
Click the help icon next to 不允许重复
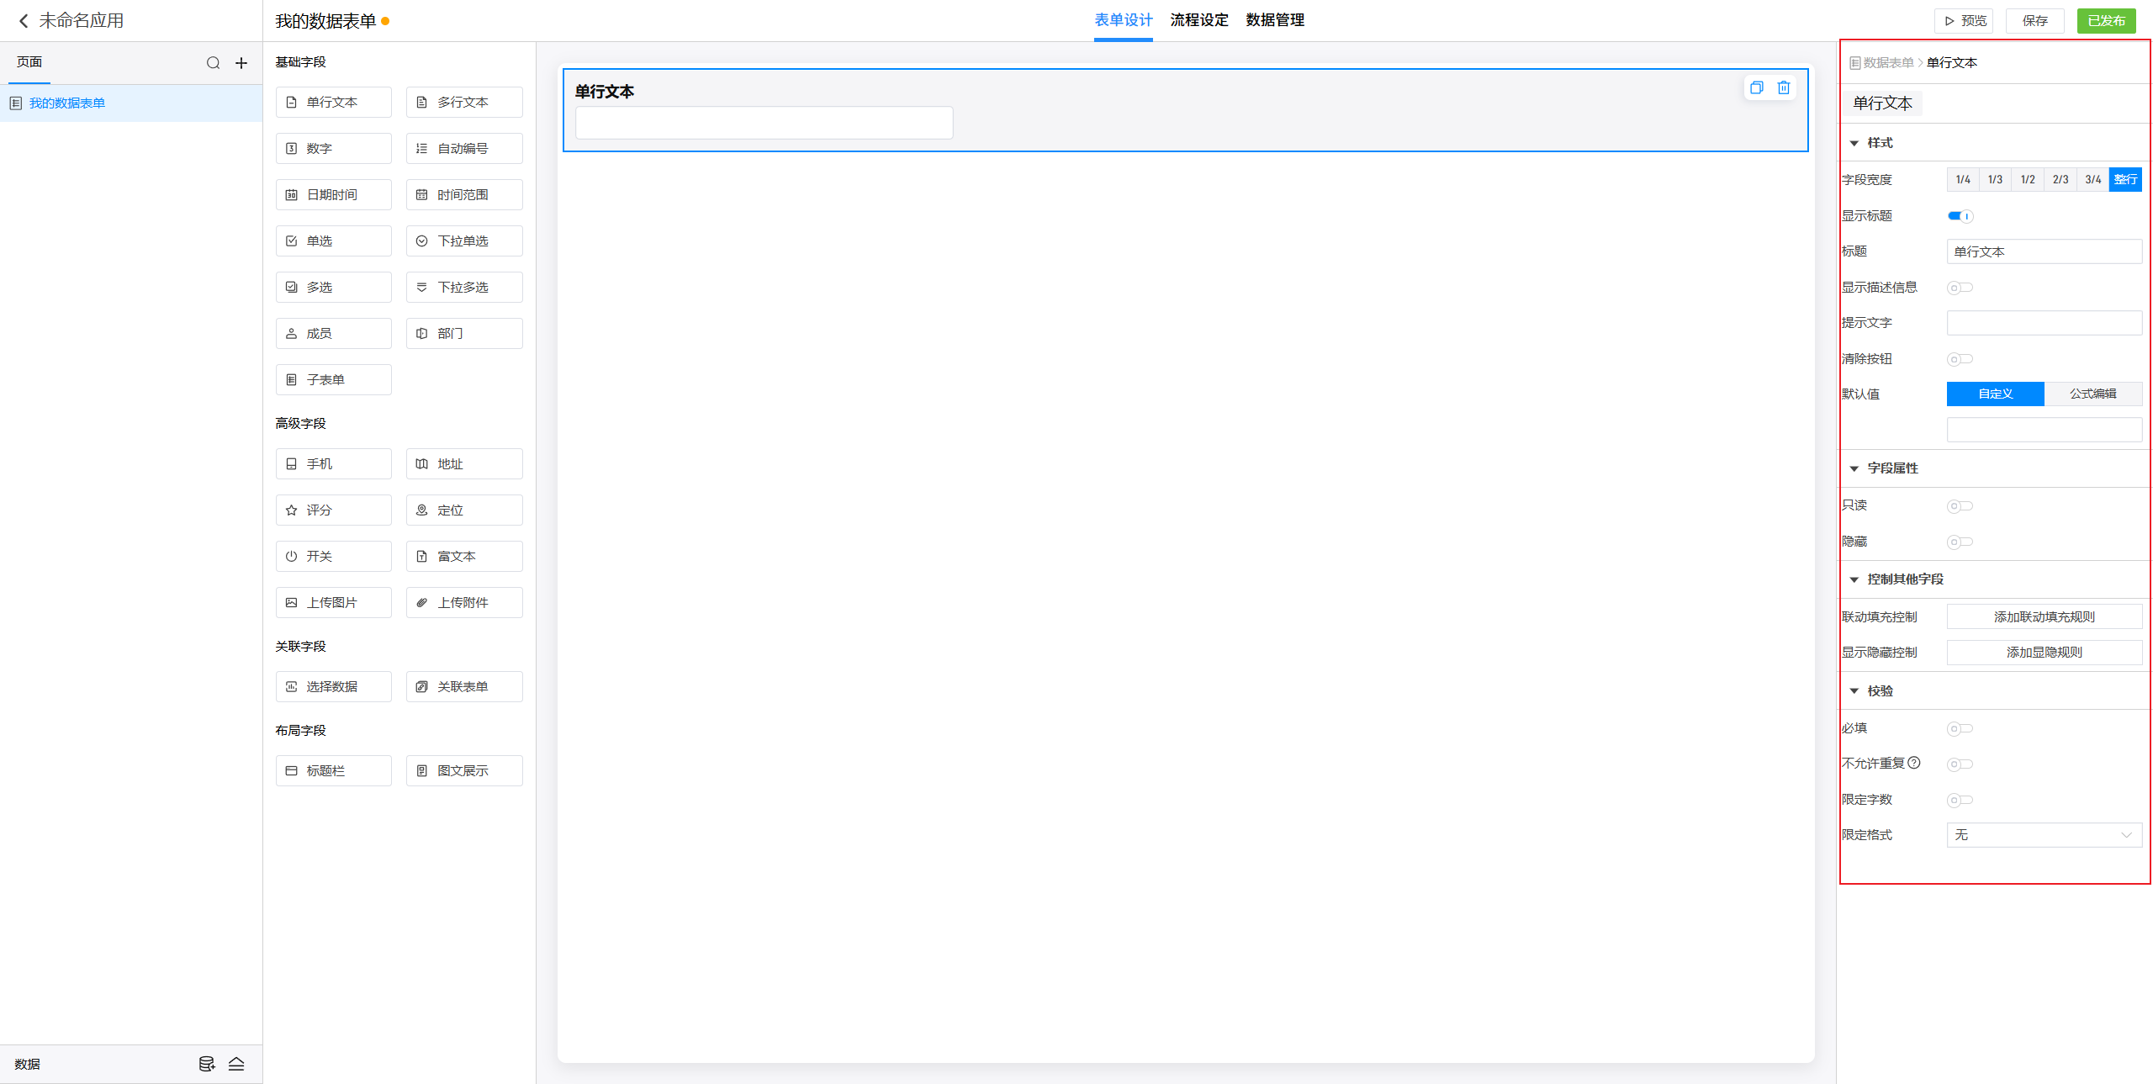1914,763
